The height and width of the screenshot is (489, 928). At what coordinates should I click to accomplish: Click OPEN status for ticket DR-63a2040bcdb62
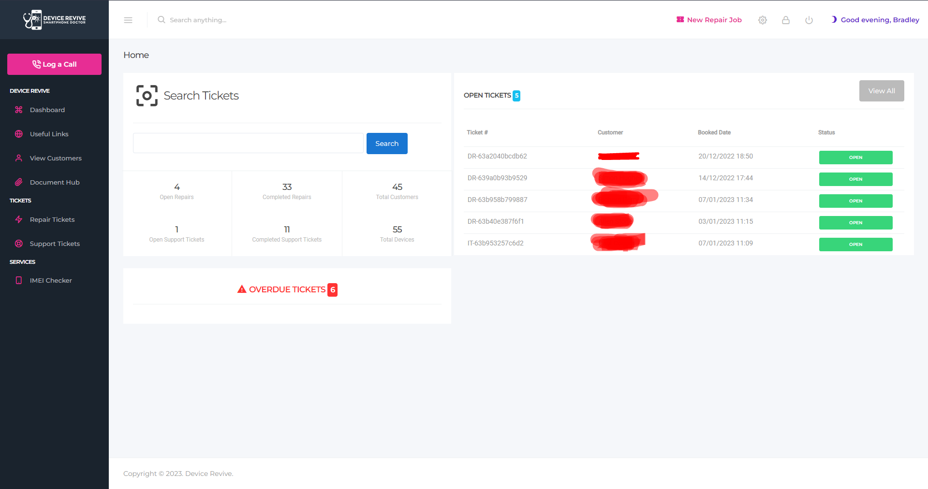855,158
